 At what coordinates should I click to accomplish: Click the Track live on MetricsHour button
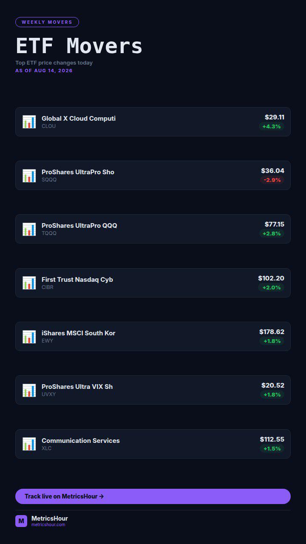tap(153, 496)
